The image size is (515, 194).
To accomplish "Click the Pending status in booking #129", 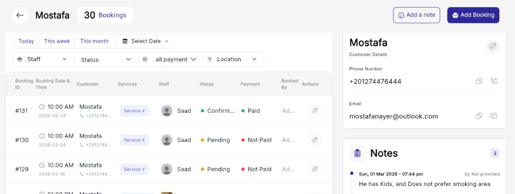I will (215, 169).
